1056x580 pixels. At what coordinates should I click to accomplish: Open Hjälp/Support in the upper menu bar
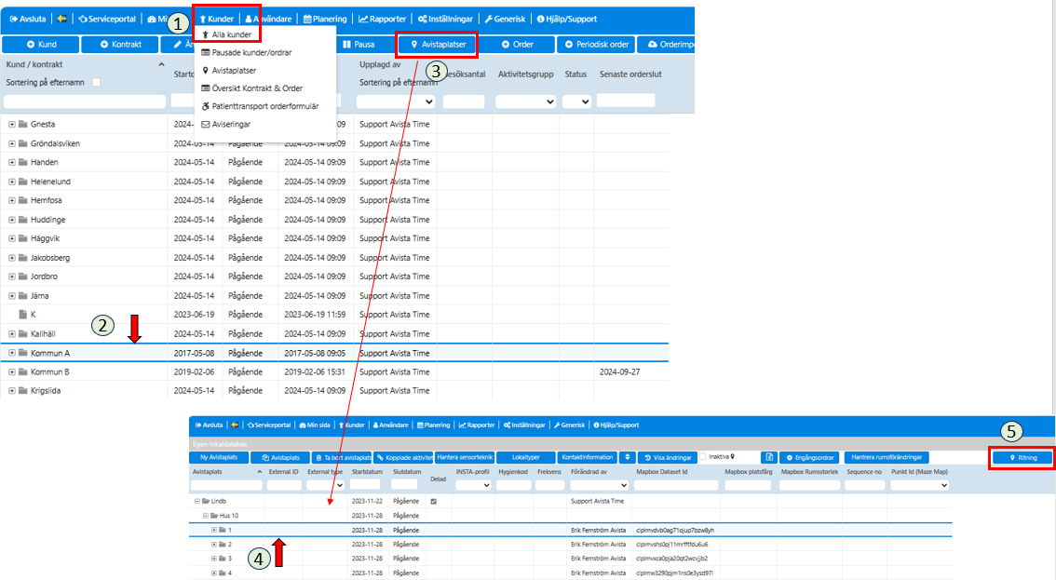pos(566,19)
